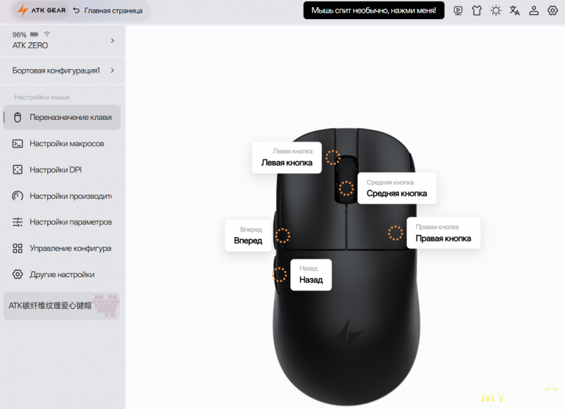Expand the ATK ZERO device chevron
Image resolution: width=565 pixels, height=409 pixels.
tap(112, 40)
